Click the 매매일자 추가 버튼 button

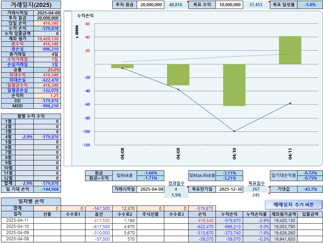click(293, 204)
